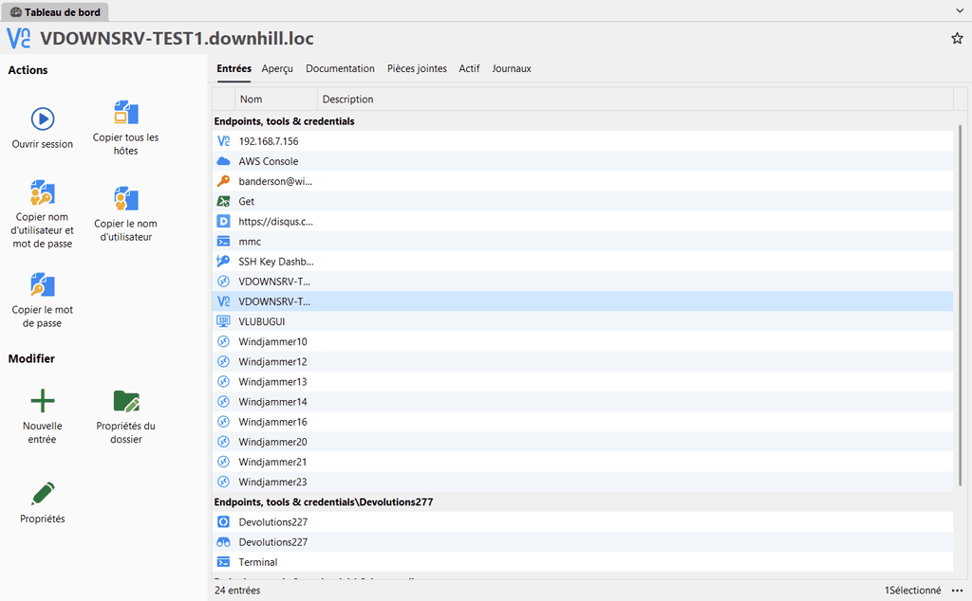This screenshot has height=601, width=972.
Task: Select the Windjammer16 entry row
Action: click(x=273, y=422)
